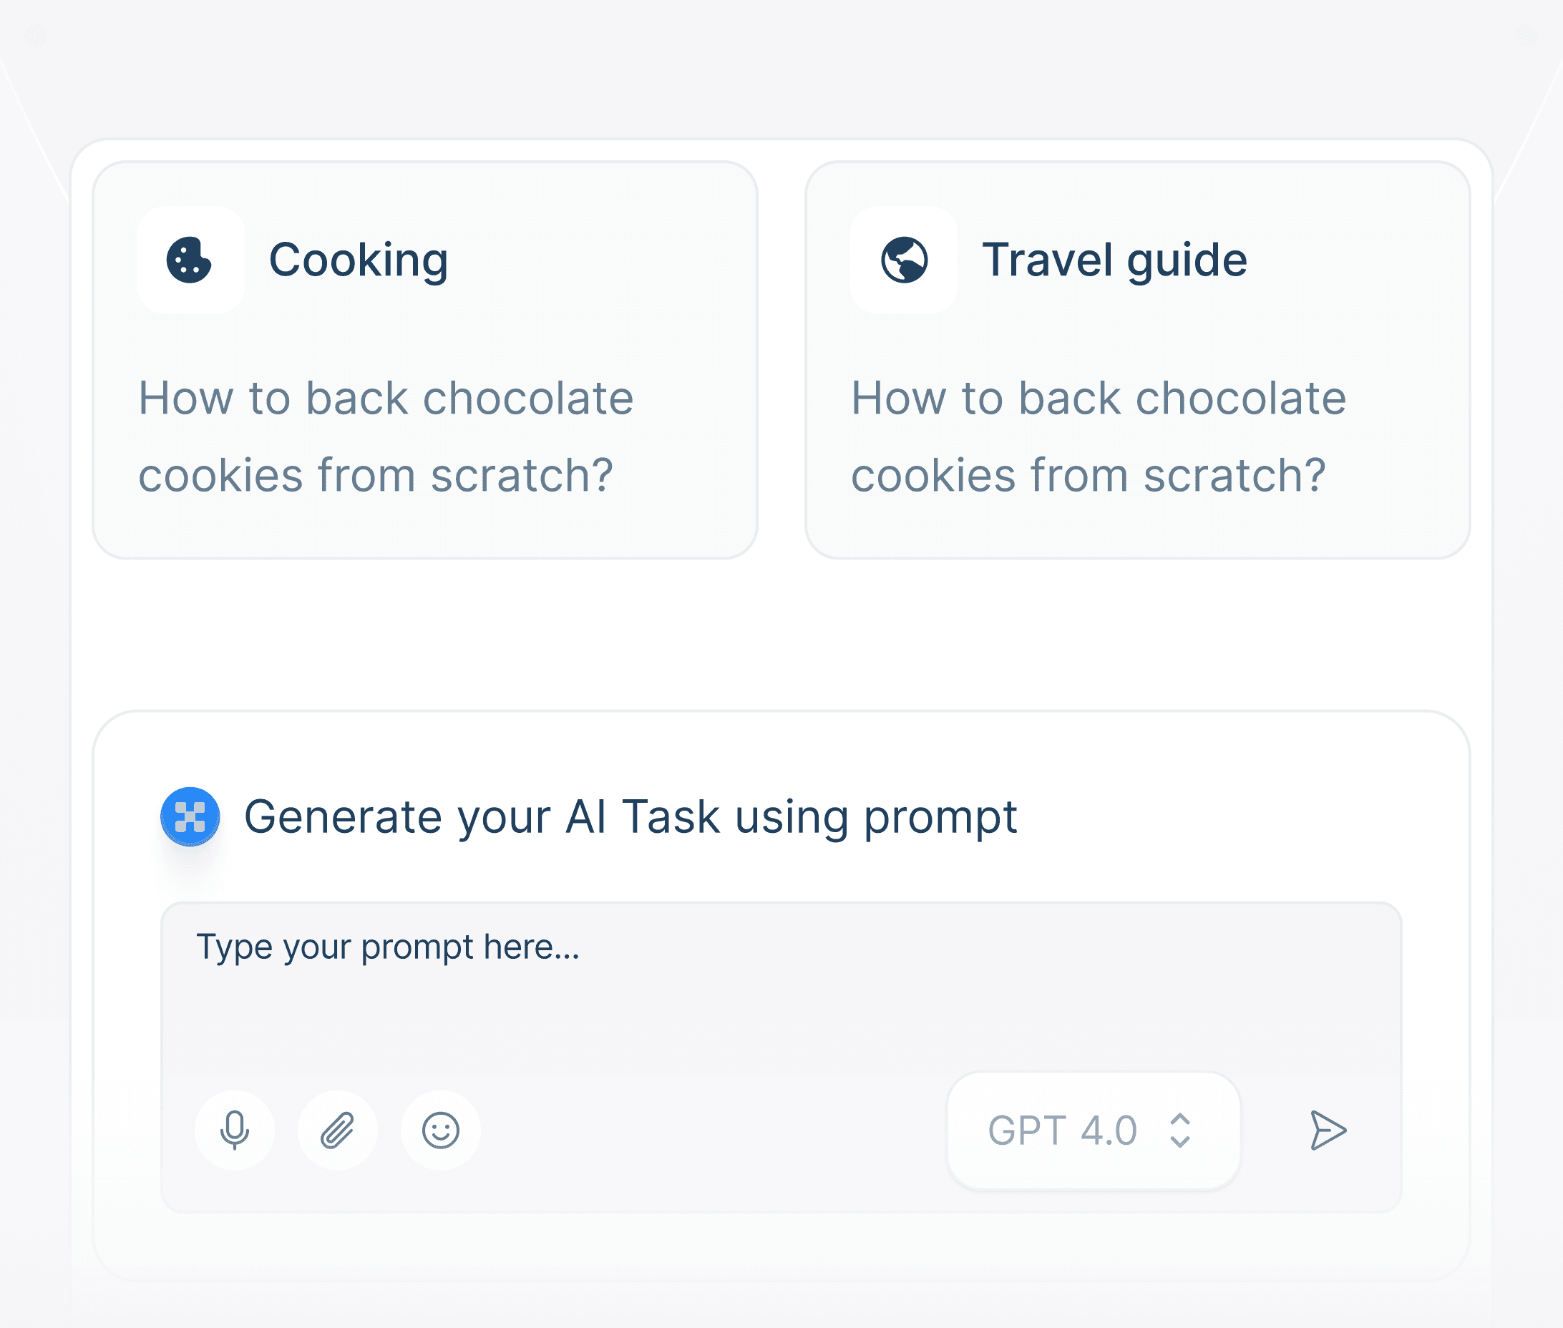Choose the Travel guide card's cookies prompt text
Image resolution: width=1563 pixels, height=1328 pixels.
pyautogui.click(x=1098, y=436)
